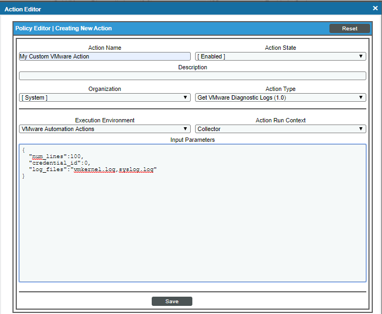The width and height of the screenshot is (382, 314).
Task: Click the "num_lines":100 line
Action: 56,156
